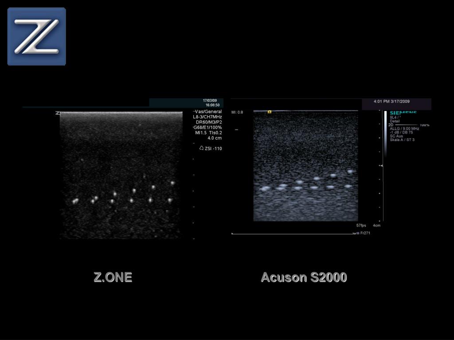Click the Z.ONE caption
This screenshot has width=454, height=340.
tap(113, 277)
